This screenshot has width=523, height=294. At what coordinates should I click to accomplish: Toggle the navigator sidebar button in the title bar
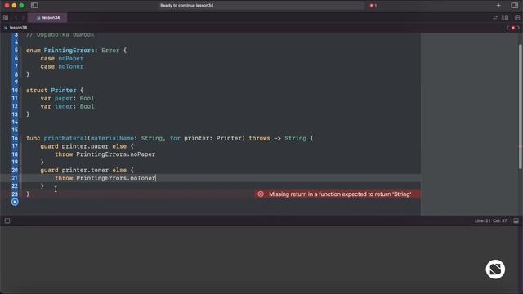tap(34, 6)
